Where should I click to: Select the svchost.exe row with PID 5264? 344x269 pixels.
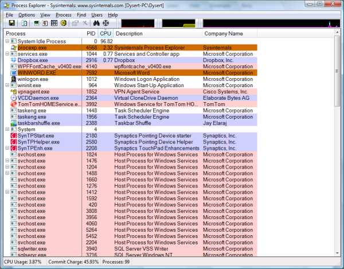pos(131,230)
